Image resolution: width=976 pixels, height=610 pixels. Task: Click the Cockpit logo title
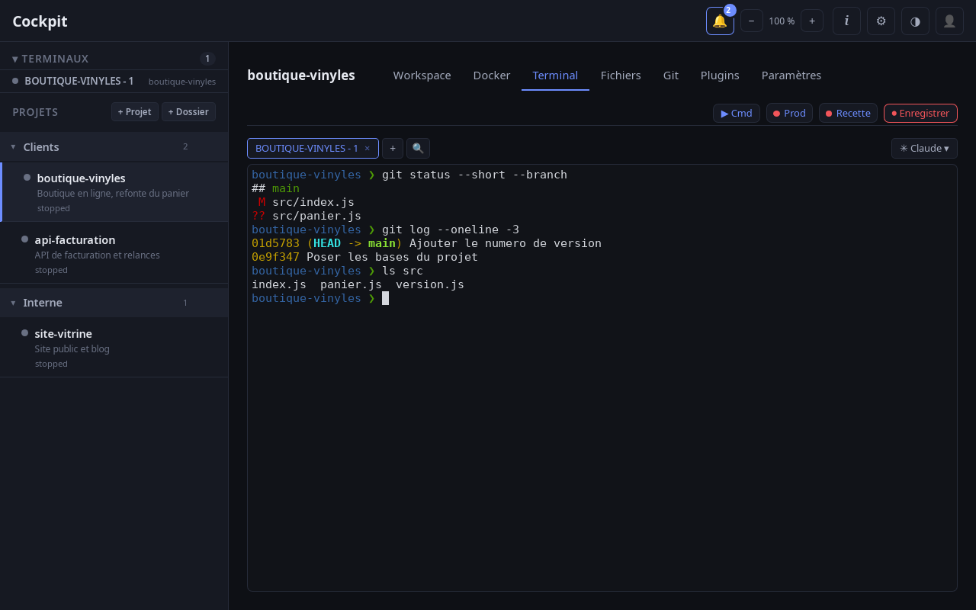[x=40, y=21]
